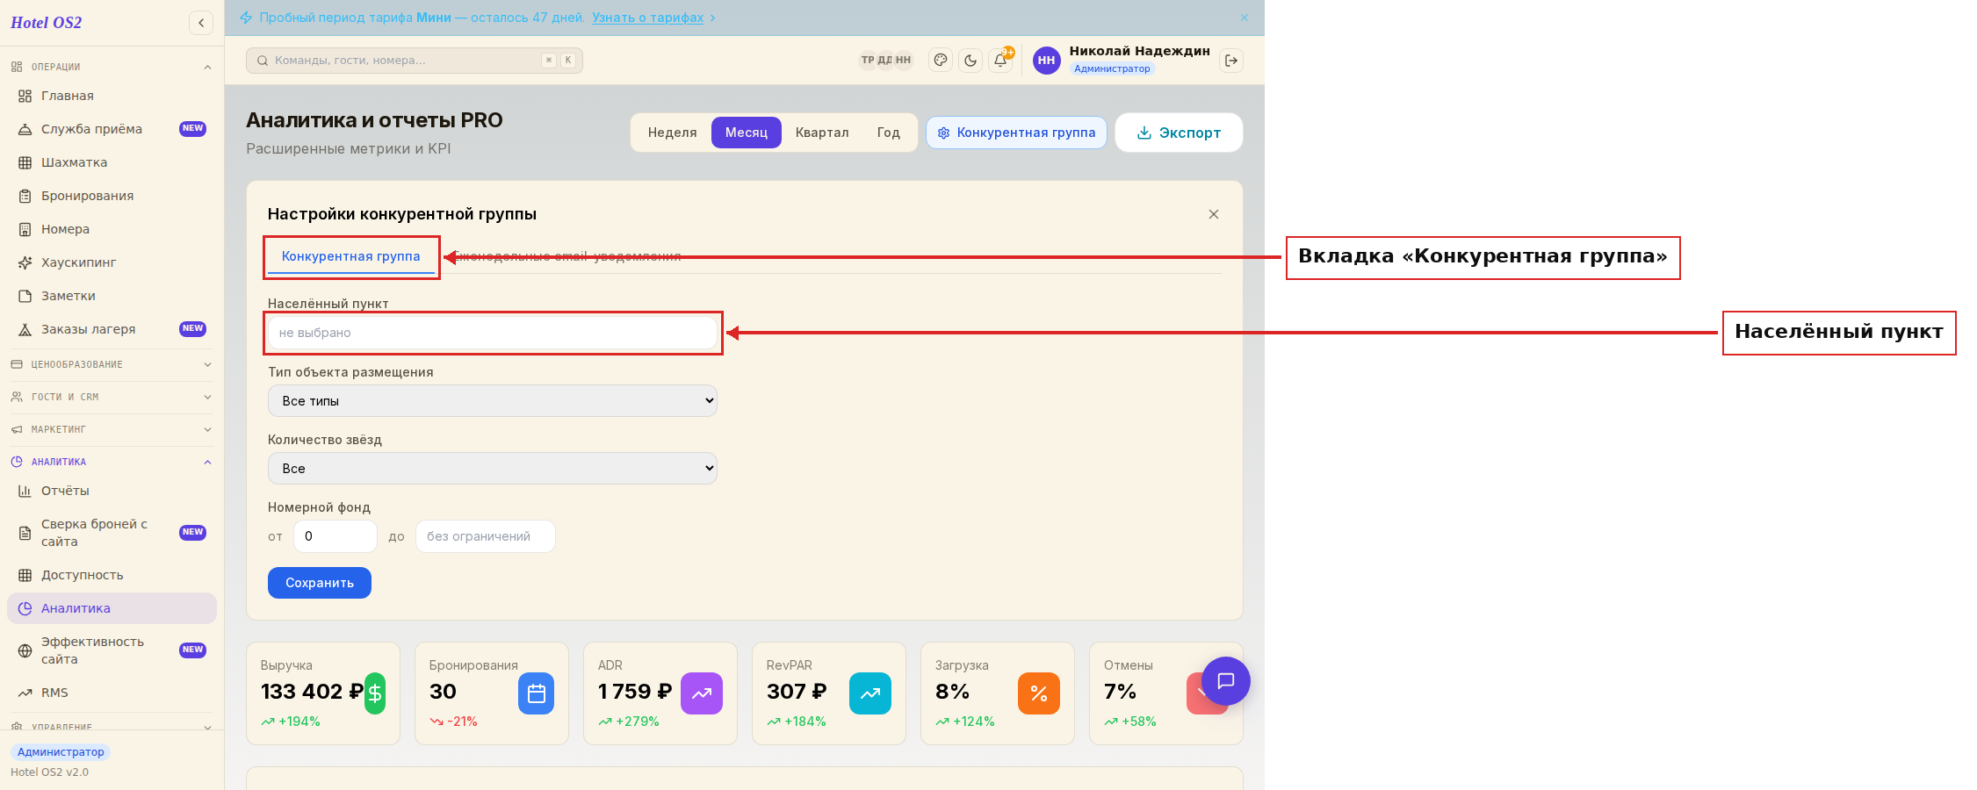Open Номера list
The image size is (1977, 790).
pos(112,229)
